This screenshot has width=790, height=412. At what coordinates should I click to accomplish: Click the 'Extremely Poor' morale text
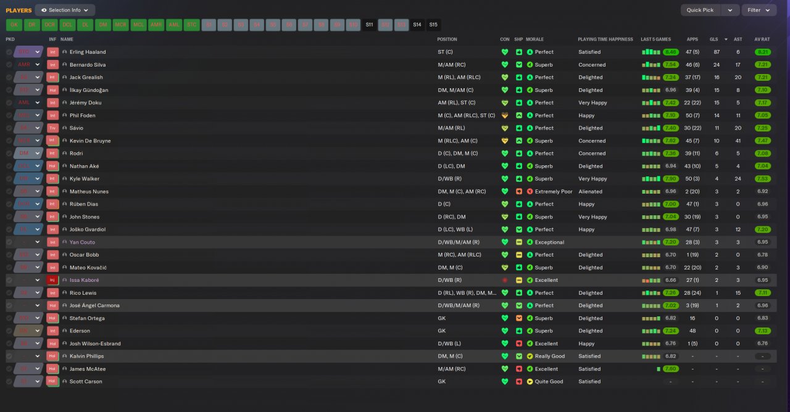coord(554,191)
